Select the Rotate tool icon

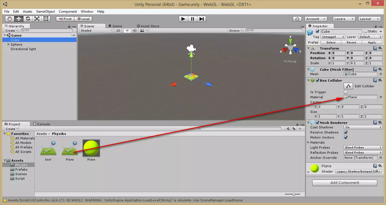click(28, 19)
